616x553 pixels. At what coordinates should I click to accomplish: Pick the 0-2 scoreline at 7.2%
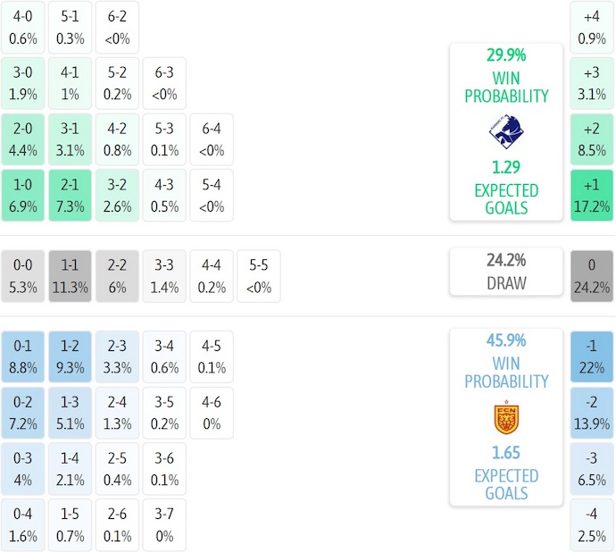23,412
